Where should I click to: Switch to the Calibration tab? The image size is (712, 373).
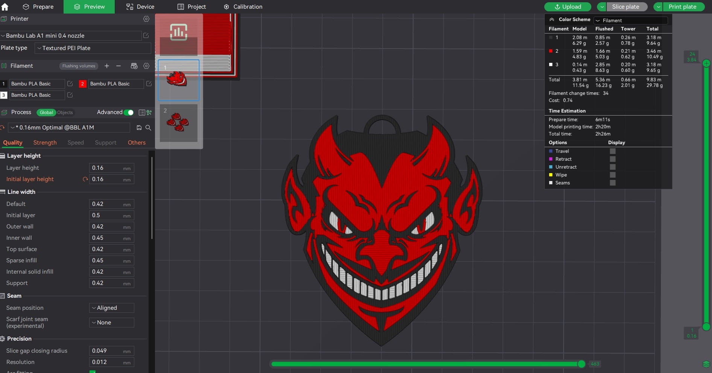click(243, 7)
